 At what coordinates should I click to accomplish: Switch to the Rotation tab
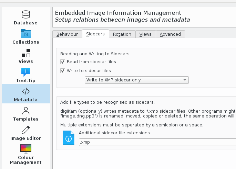[122, 34]
